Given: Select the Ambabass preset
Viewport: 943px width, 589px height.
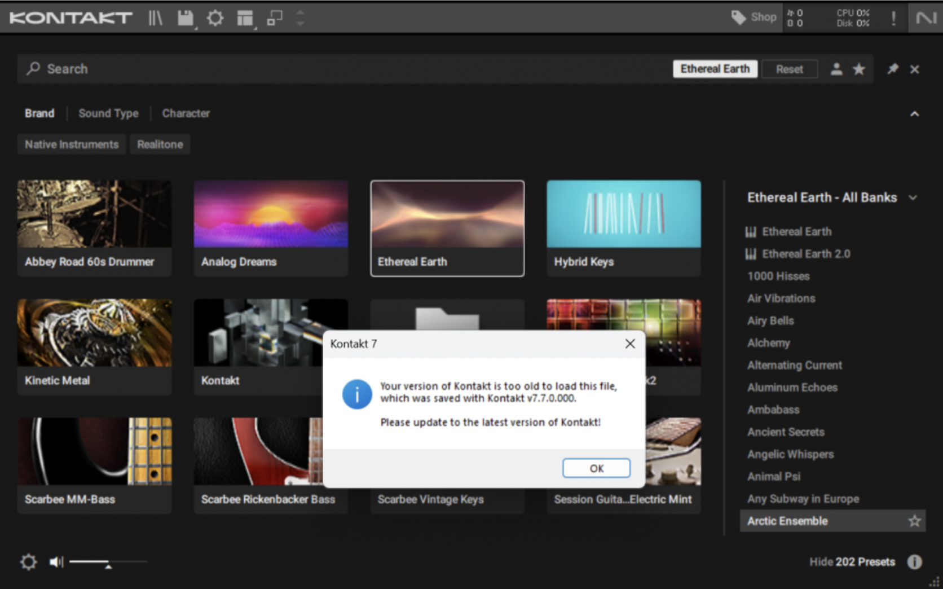Looking at the screenshot, I should point(773,410).
